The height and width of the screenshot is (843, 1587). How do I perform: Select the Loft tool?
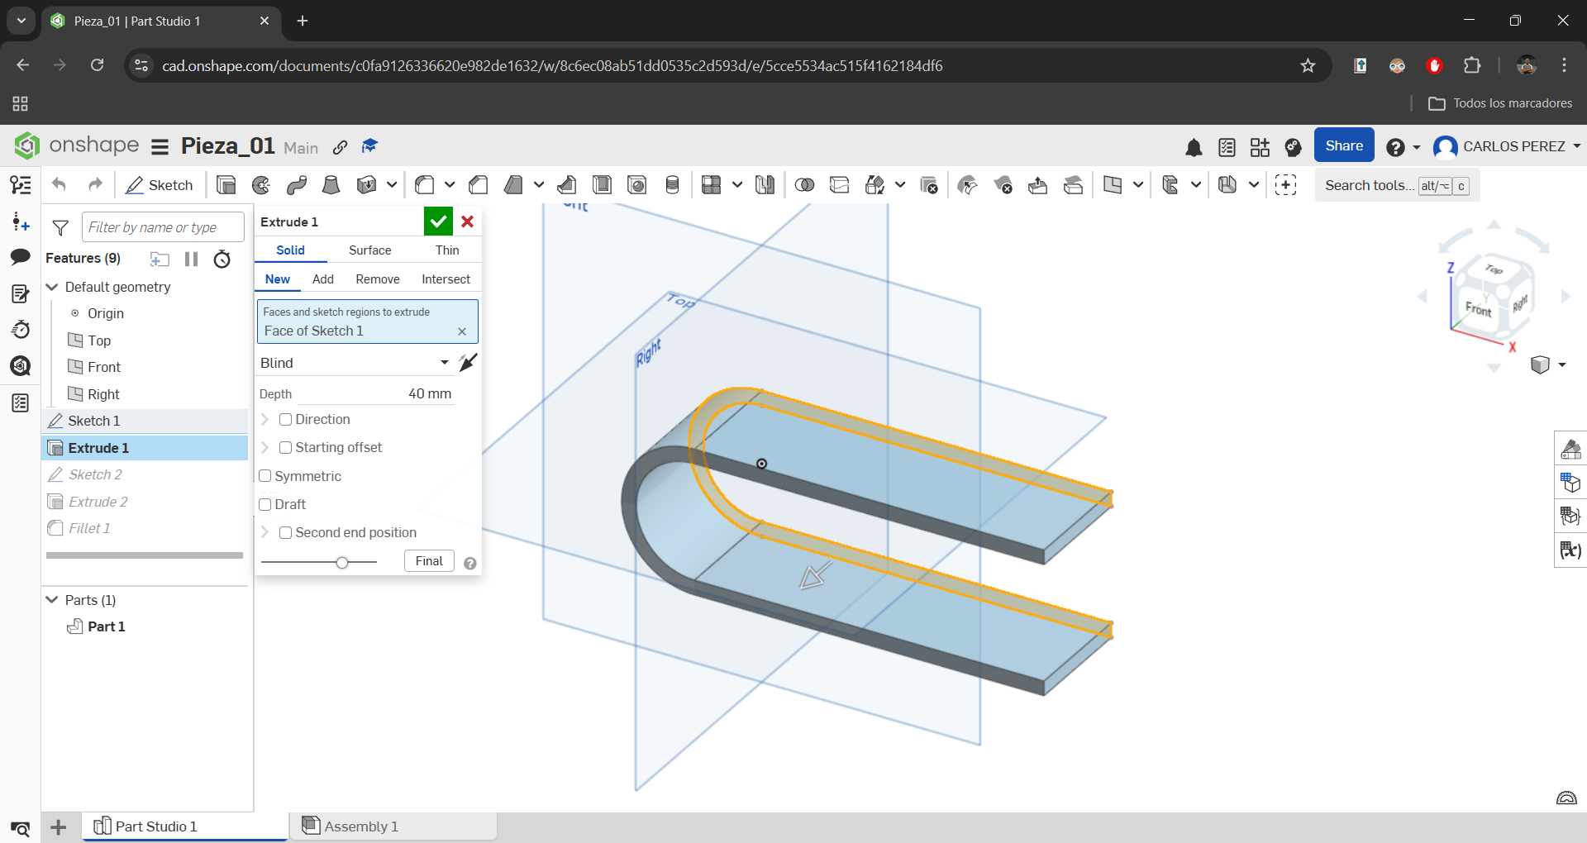tap(331, 184)
